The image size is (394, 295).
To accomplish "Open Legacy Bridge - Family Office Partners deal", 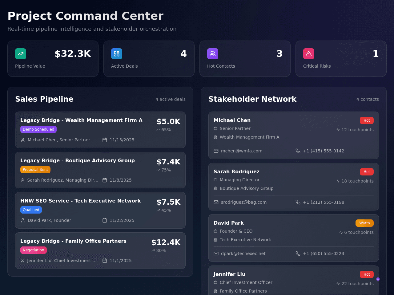I will coord(100,251).
